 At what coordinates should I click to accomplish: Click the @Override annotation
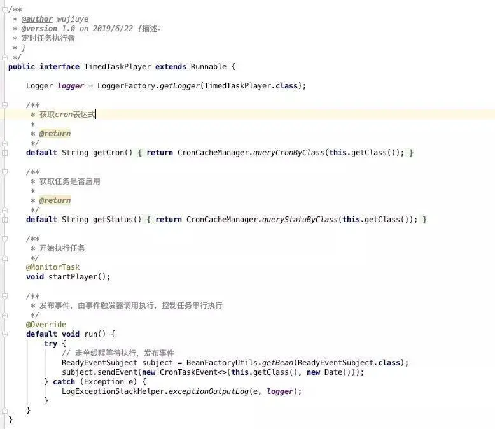pos(46,325)
